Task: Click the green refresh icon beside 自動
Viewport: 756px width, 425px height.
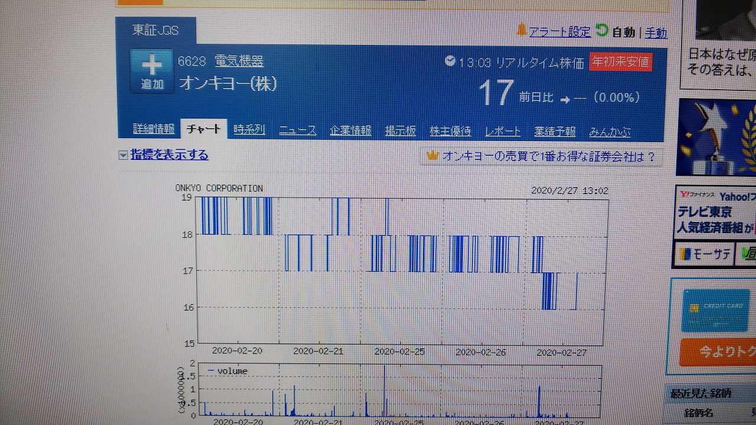Action: click(602, 31)
